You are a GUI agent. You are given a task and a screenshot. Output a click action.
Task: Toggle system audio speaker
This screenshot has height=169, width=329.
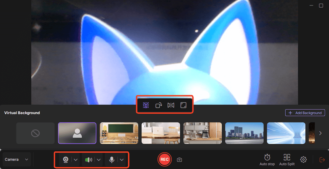89,160
